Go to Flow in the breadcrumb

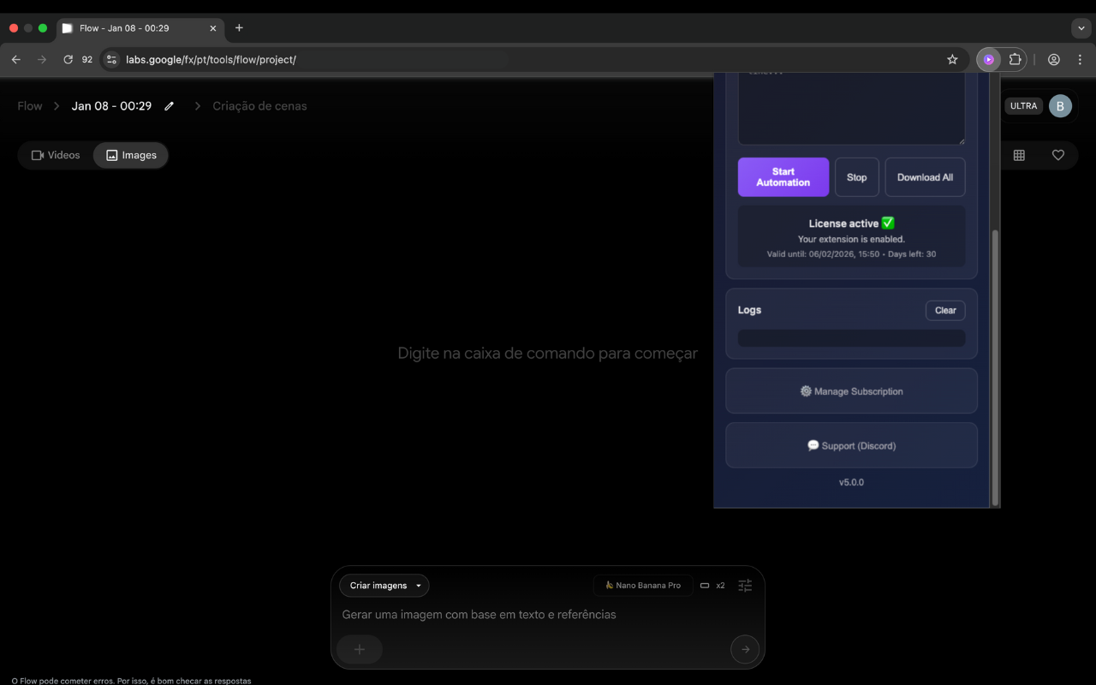click(x=30, y=106)
